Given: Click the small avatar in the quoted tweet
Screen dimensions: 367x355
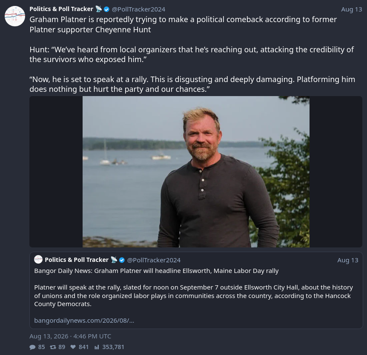Looking at the screenshot, I should pyautogui.click(x=38, y=260).
